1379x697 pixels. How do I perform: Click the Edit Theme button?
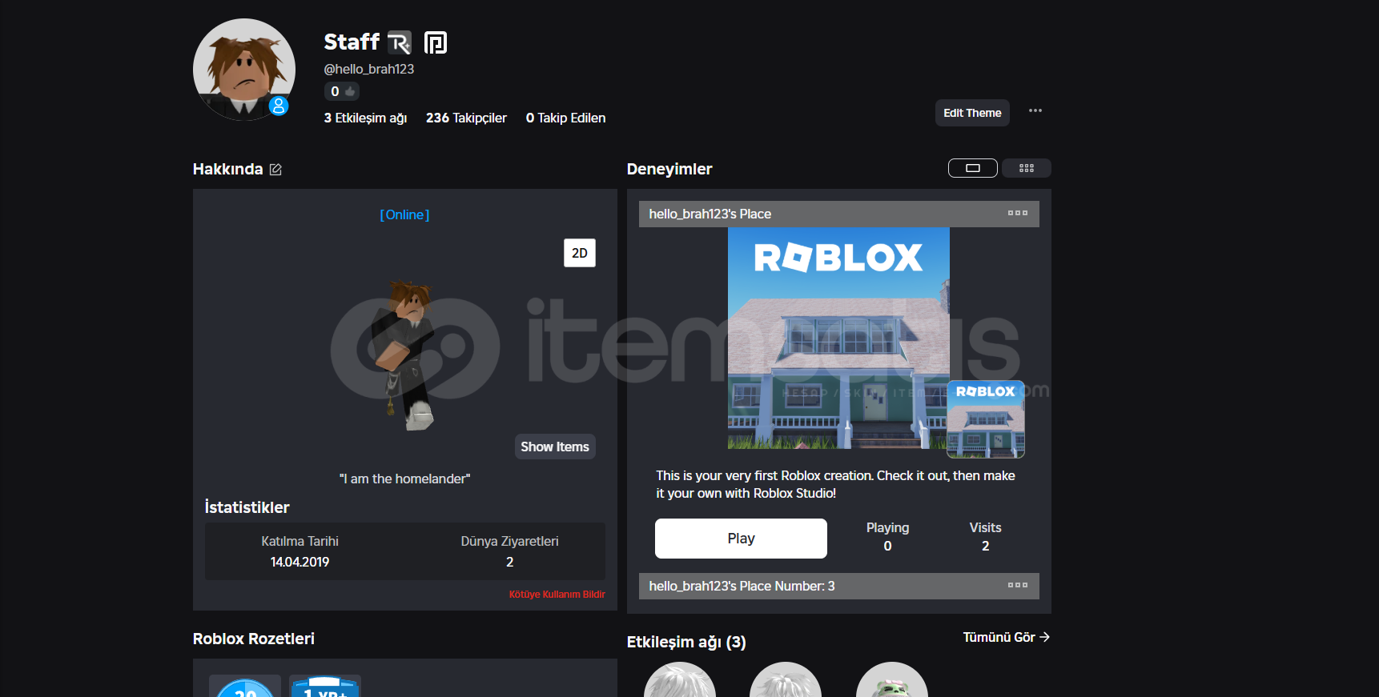point(972,113)
